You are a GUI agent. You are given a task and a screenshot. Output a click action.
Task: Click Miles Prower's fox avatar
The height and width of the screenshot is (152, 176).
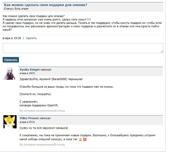click(10, 122)
